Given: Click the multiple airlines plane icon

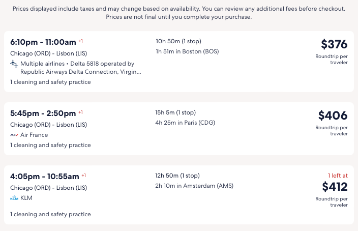Looking at the screenshot, I should pyautogui.click(x=14, y=64).
